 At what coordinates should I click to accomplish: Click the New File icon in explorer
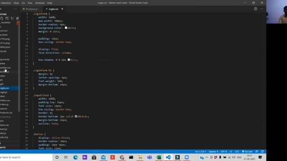click(x=2, y=18)
